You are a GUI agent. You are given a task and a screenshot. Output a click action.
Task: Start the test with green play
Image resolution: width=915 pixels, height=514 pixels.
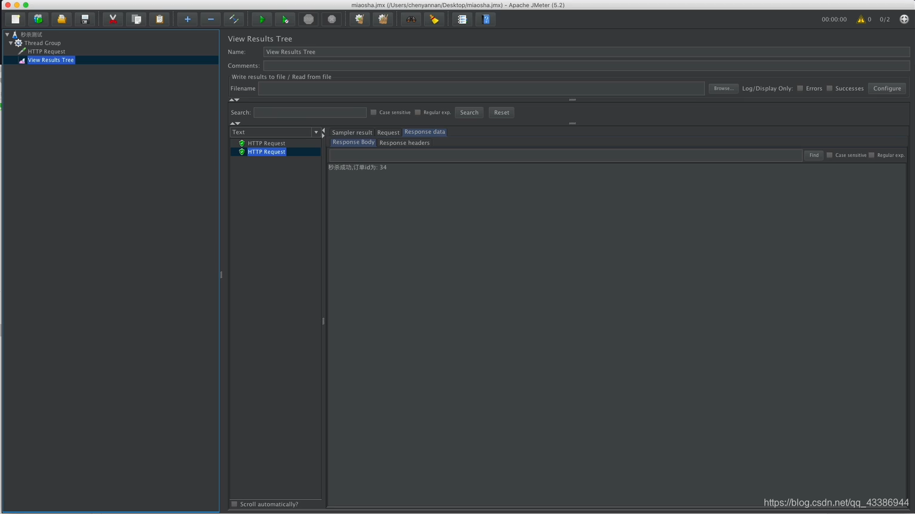(261, 19)
